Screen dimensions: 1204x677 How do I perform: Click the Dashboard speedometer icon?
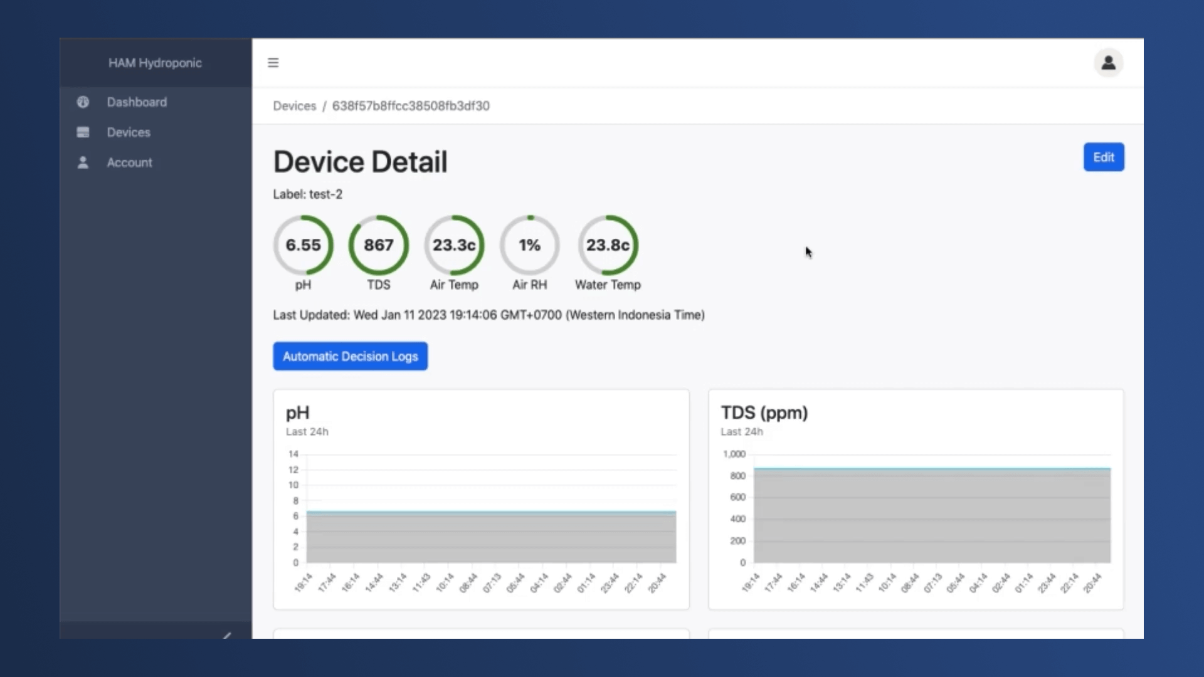tap(83, 102)
